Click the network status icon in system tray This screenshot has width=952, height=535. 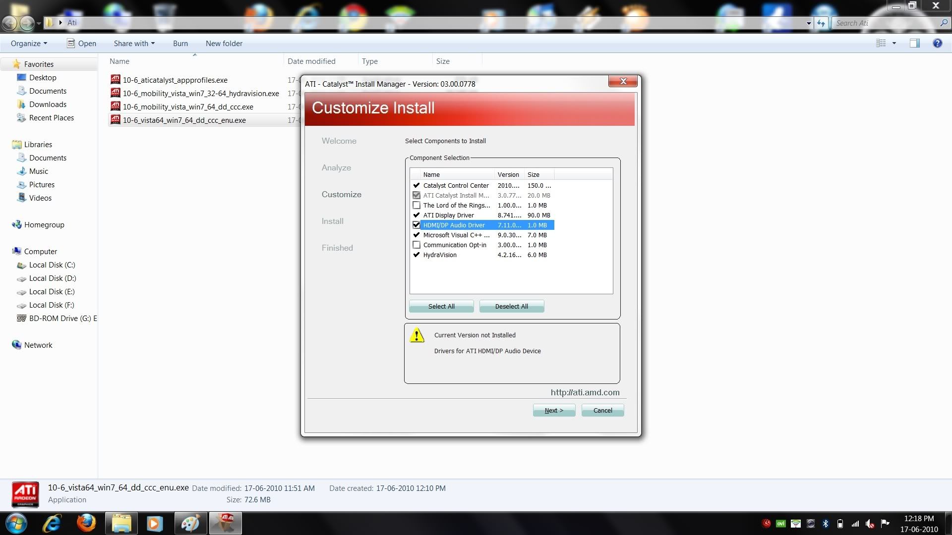[855, 523]
